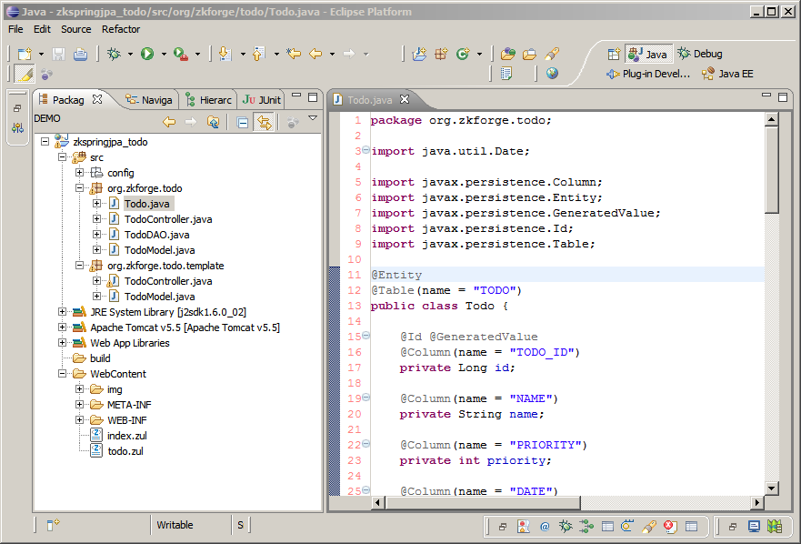Click New Java Project icon
Screen dimensions: 801x544
[419, 54]
